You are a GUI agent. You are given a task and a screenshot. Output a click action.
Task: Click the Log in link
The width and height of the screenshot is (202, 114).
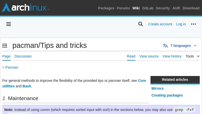coord(181,24)
